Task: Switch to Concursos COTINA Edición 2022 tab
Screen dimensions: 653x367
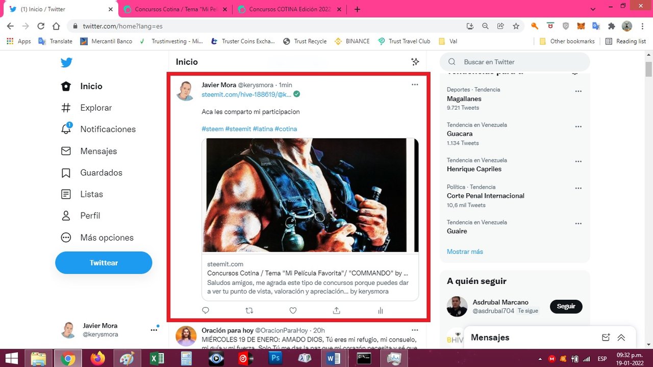Action: point(290,9)
